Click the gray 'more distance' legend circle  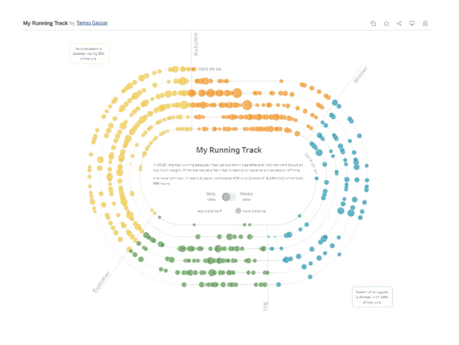pos(238,211)
